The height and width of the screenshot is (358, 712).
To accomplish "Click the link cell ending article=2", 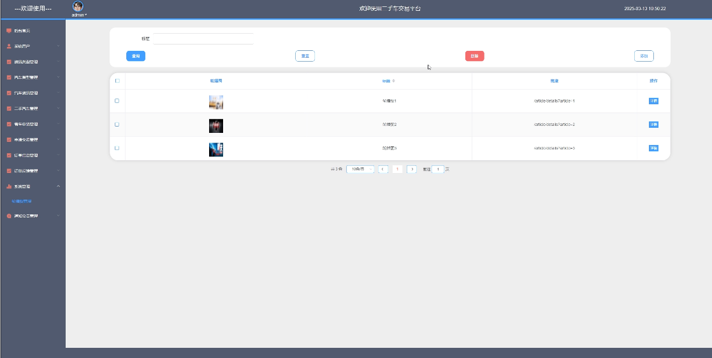I will [555, 125].
